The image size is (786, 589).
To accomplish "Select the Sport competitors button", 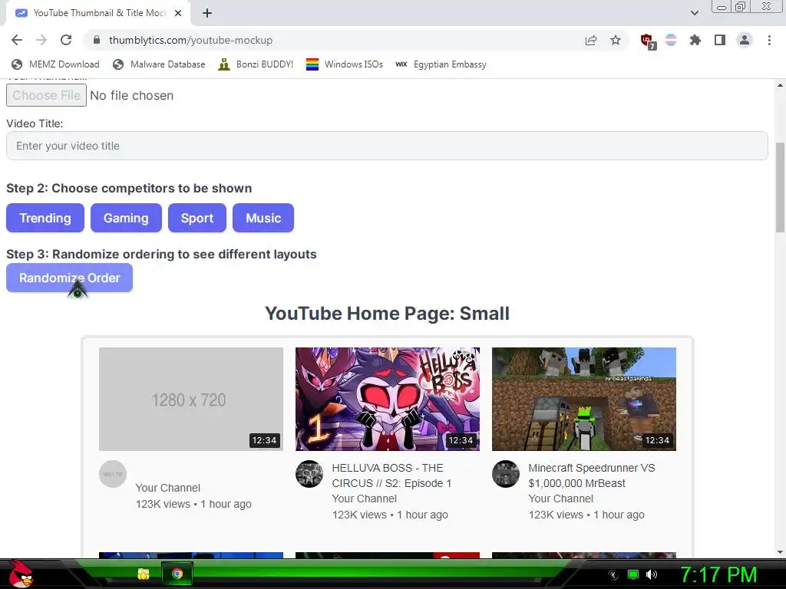I will click(x=197, y=218).
